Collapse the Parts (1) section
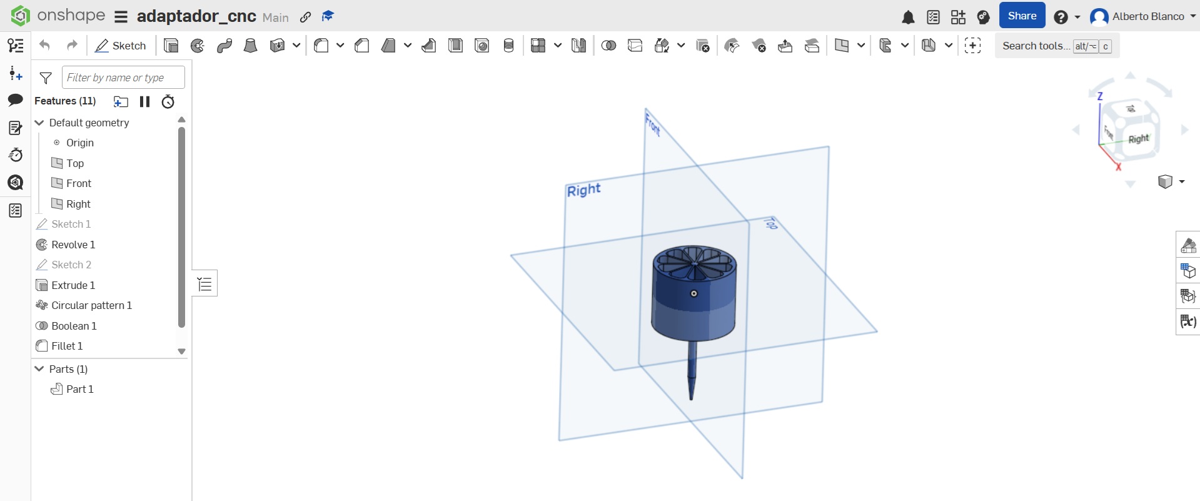The image size is (1200, 501). [39, 369]
